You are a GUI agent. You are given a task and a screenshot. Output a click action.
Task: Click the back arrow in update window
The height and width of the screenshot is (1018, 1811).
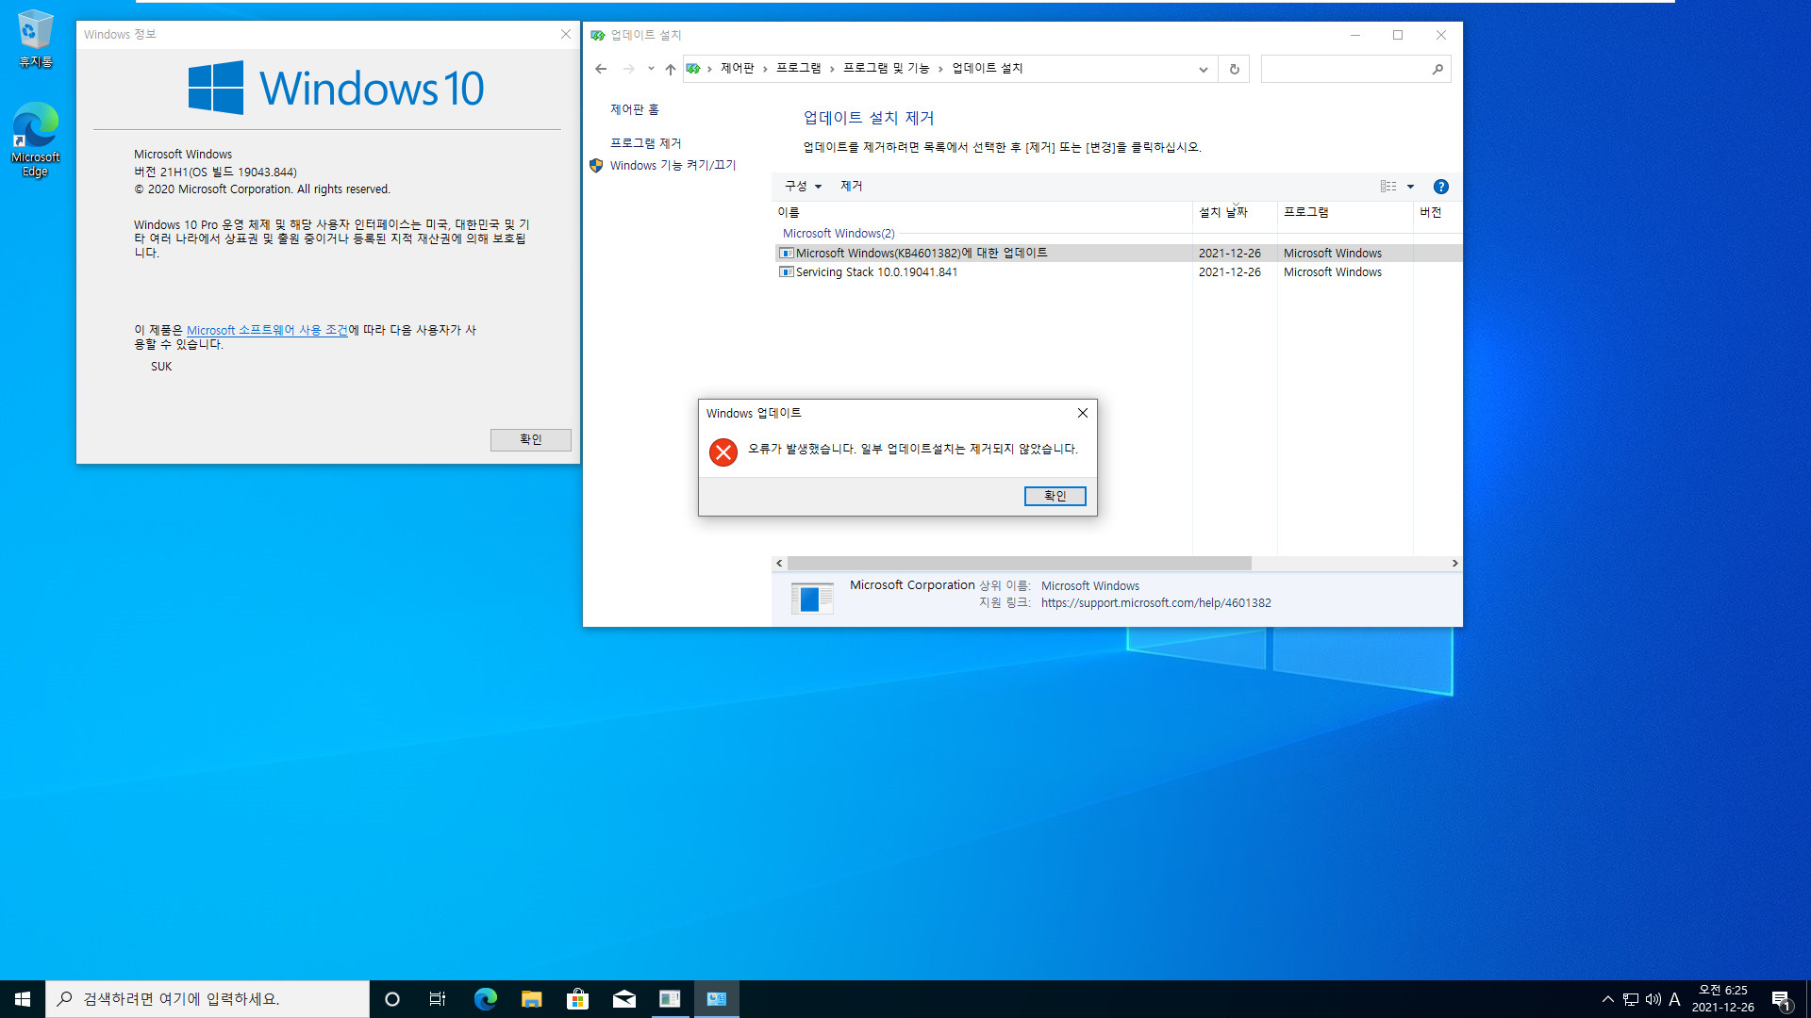601,69
